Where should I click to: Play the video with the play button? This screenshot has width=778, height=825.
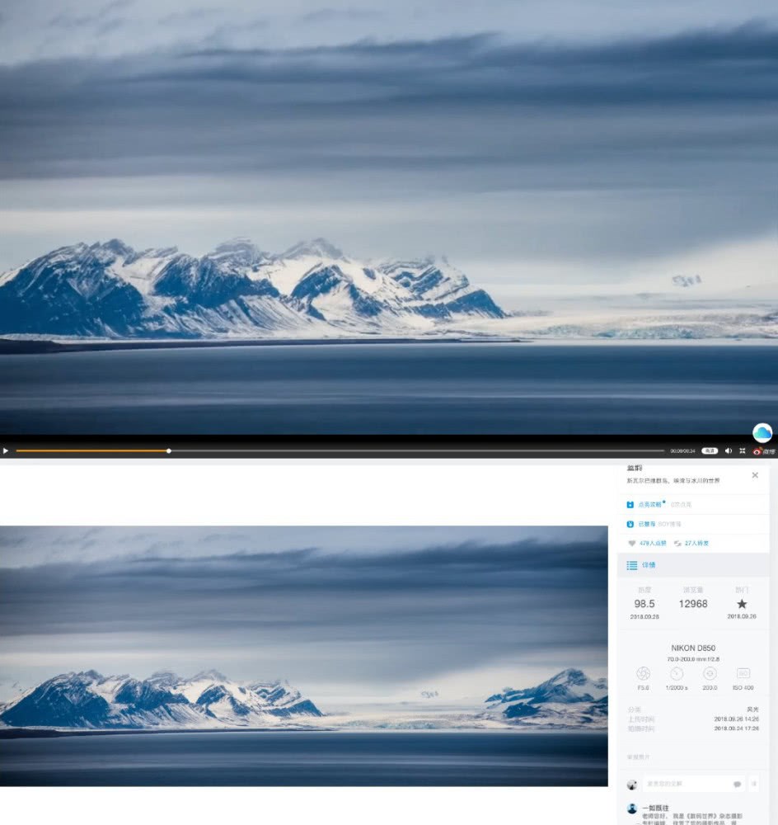(6, 451)
